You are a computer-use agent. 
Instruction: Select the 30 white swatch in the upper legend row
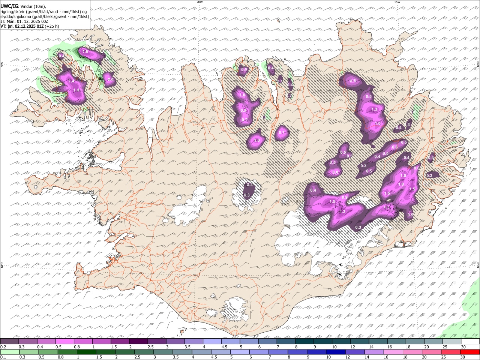(x=471, y=342)
